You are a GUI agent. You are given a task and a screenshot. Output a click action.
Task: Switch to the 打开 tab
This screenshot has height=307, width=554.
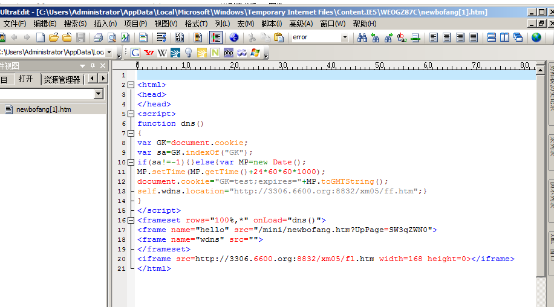coord(25,79)
